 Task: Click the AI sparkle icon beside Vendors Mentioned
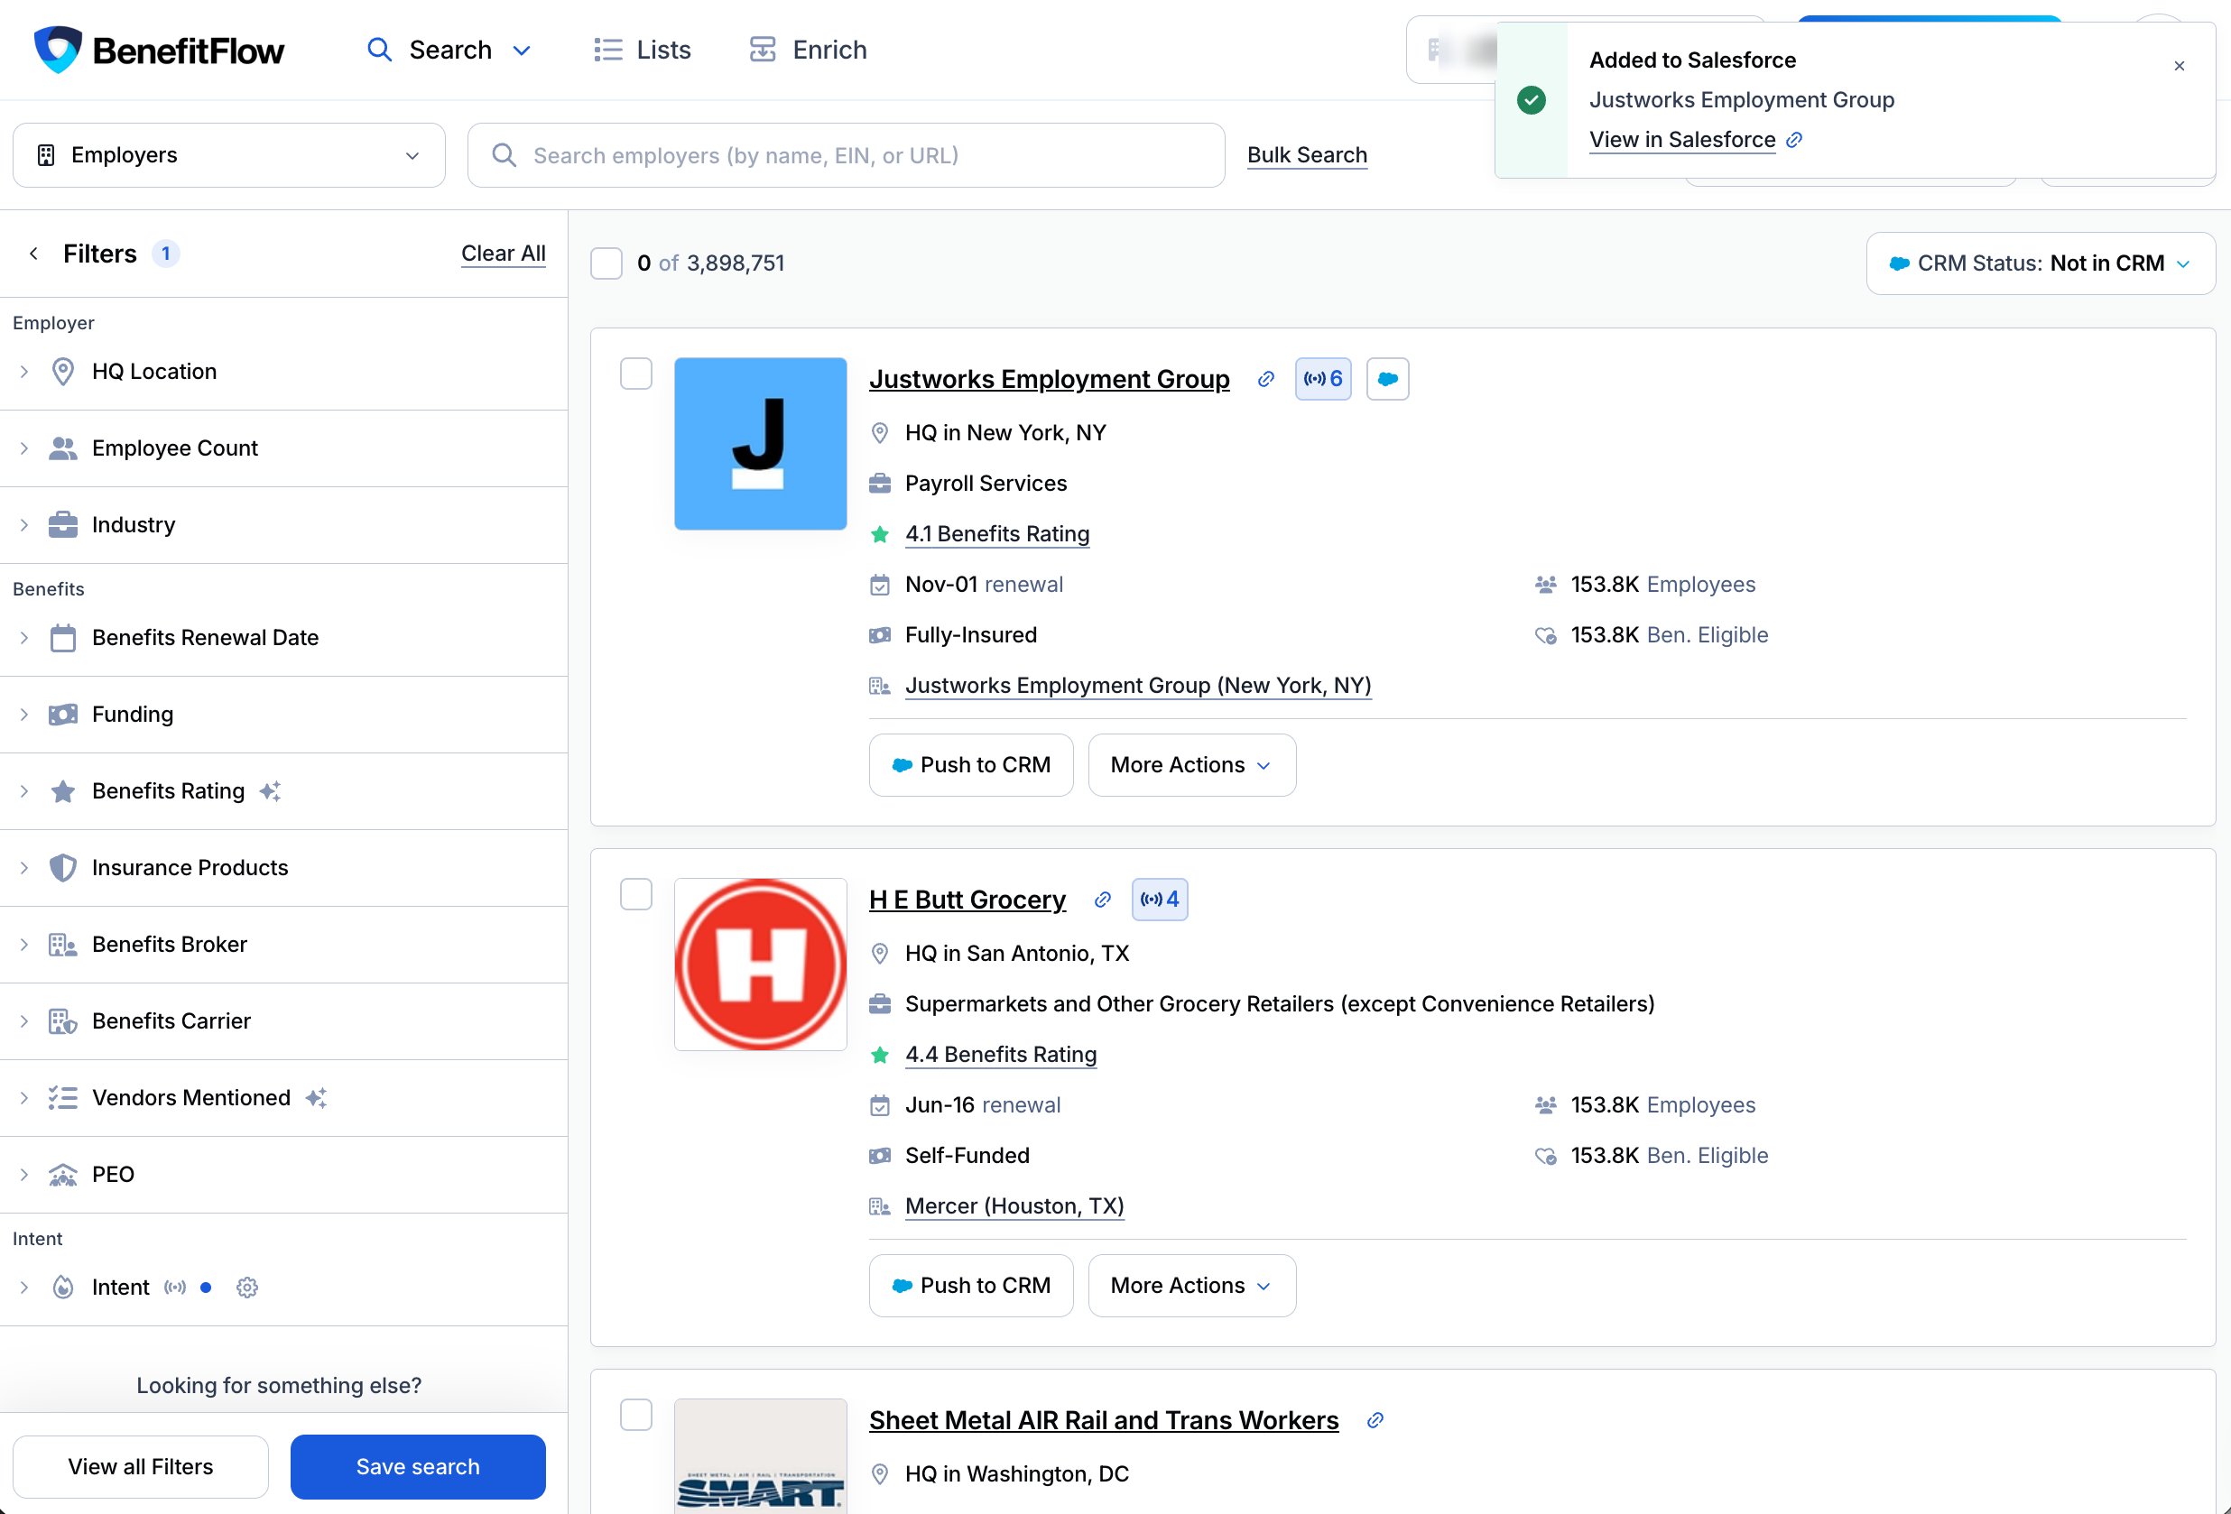[316, 1097]
